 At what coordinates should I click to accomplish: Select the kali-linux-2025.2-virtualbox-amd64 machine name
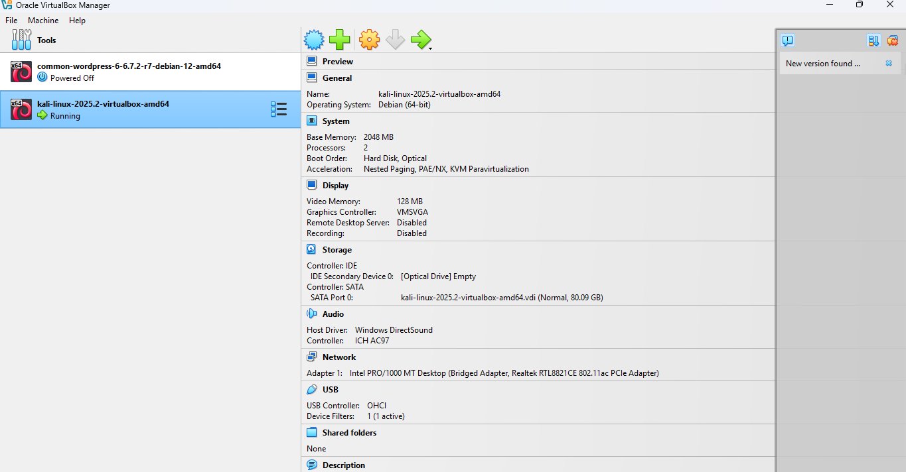[103, 104]
